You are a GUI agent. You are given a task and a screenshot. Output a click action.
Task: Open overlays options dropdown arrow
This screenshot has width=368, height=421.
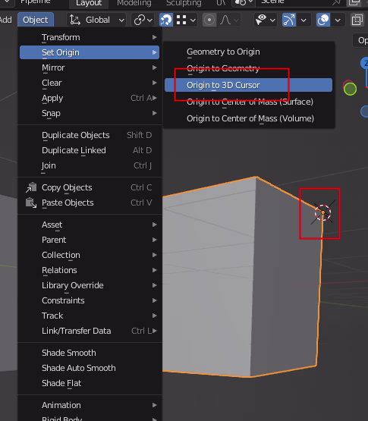338,20
